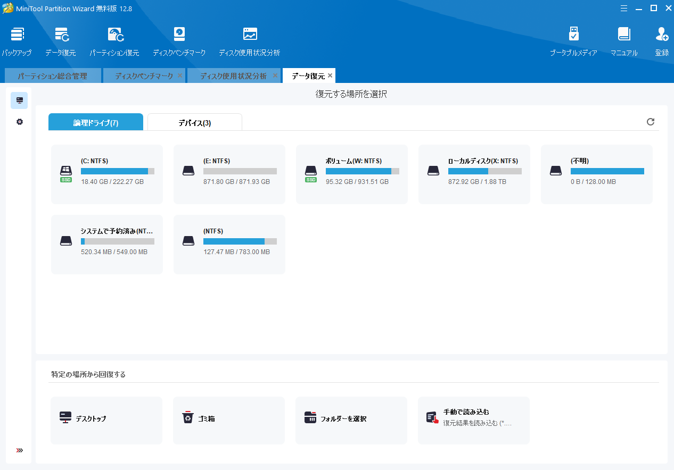Refresh the drive list

(651, 122)
